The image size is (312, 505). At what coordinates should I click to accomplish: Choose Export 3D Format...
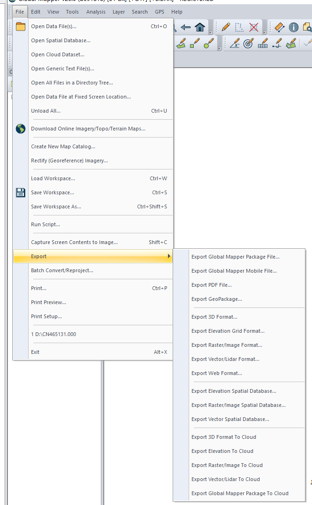click(x=239, y=317)
